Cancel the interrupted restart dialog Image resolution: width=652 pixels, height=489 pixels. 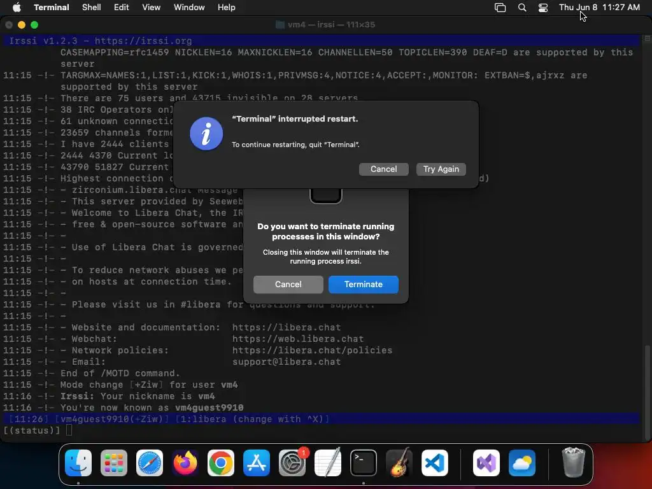point(383,169)
